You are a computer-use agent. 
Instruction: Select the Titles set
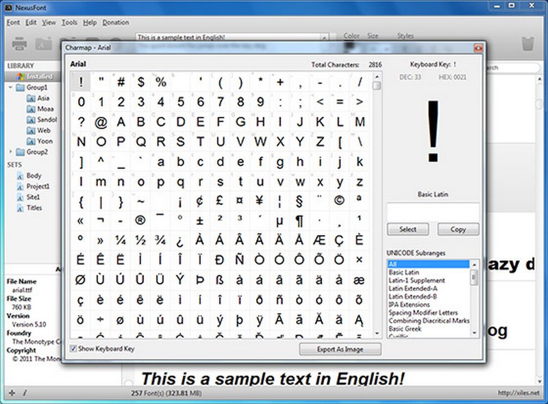click(34, 208)
